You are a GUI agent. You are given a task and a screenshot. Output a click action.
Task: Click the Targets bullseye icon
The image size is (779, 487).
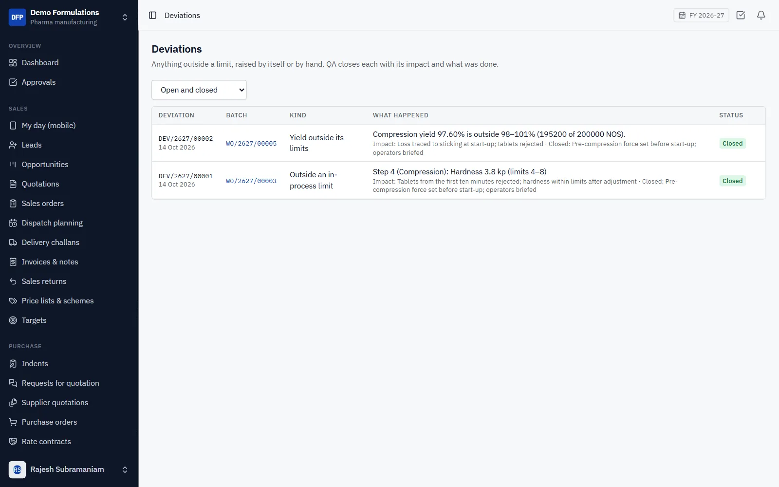[x=13, y=320]
